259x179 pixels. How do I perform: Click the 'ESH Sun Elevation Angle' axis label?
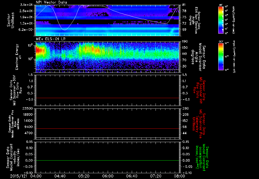(x=195, y=20)
